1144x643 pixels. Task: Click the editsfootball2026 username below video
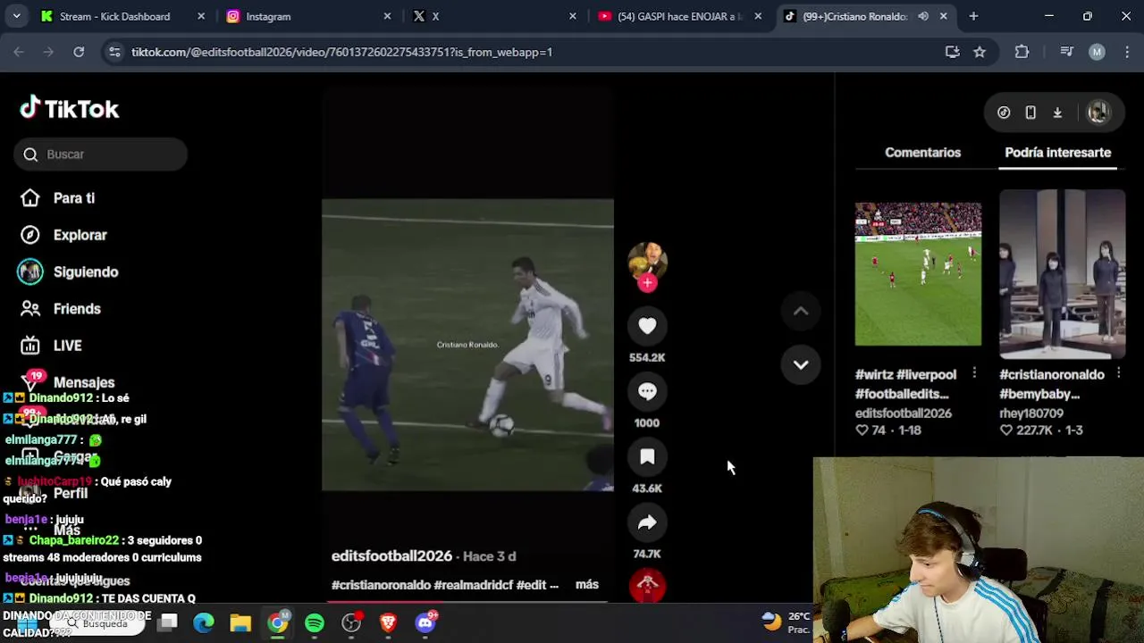click(391, 556)
